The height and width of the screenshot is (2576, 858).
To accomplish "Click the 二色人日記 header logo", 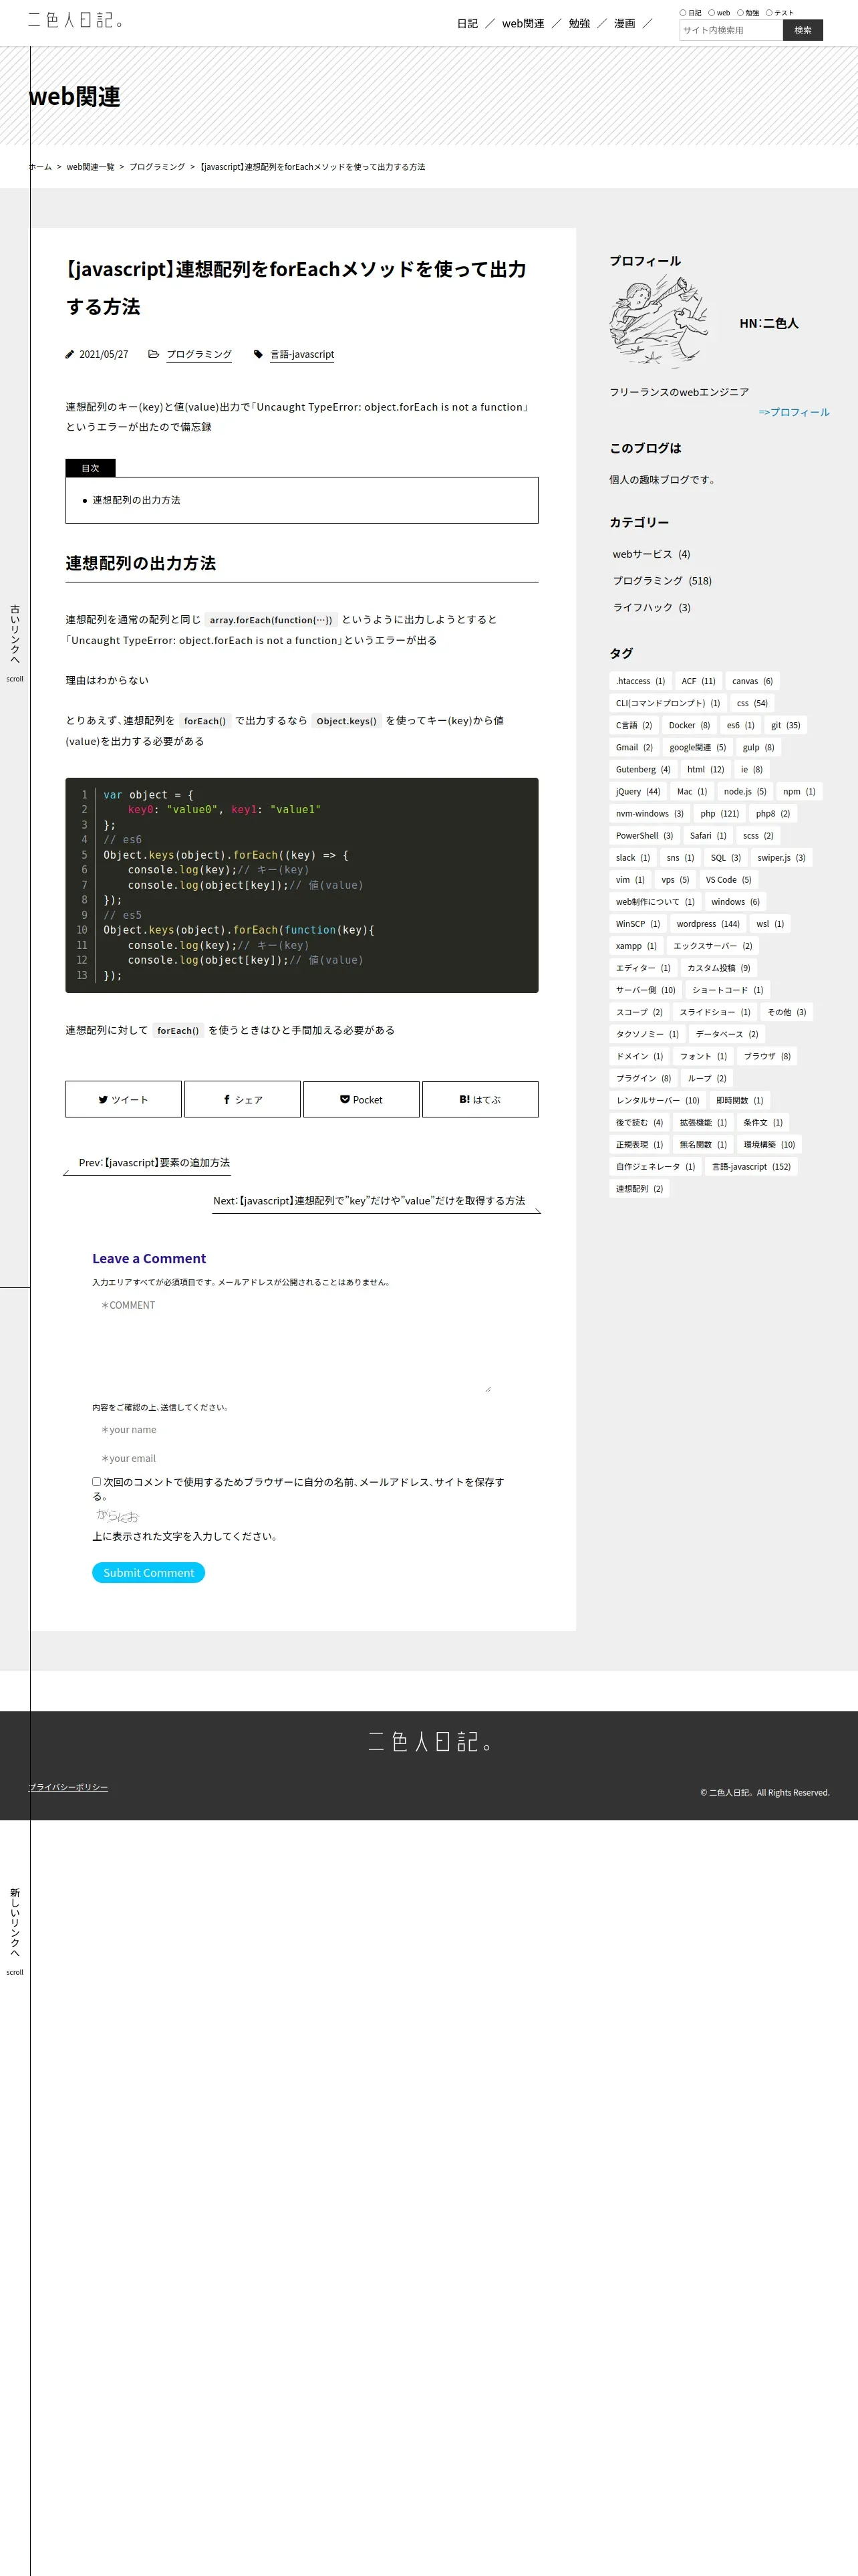I will (76, 20).
